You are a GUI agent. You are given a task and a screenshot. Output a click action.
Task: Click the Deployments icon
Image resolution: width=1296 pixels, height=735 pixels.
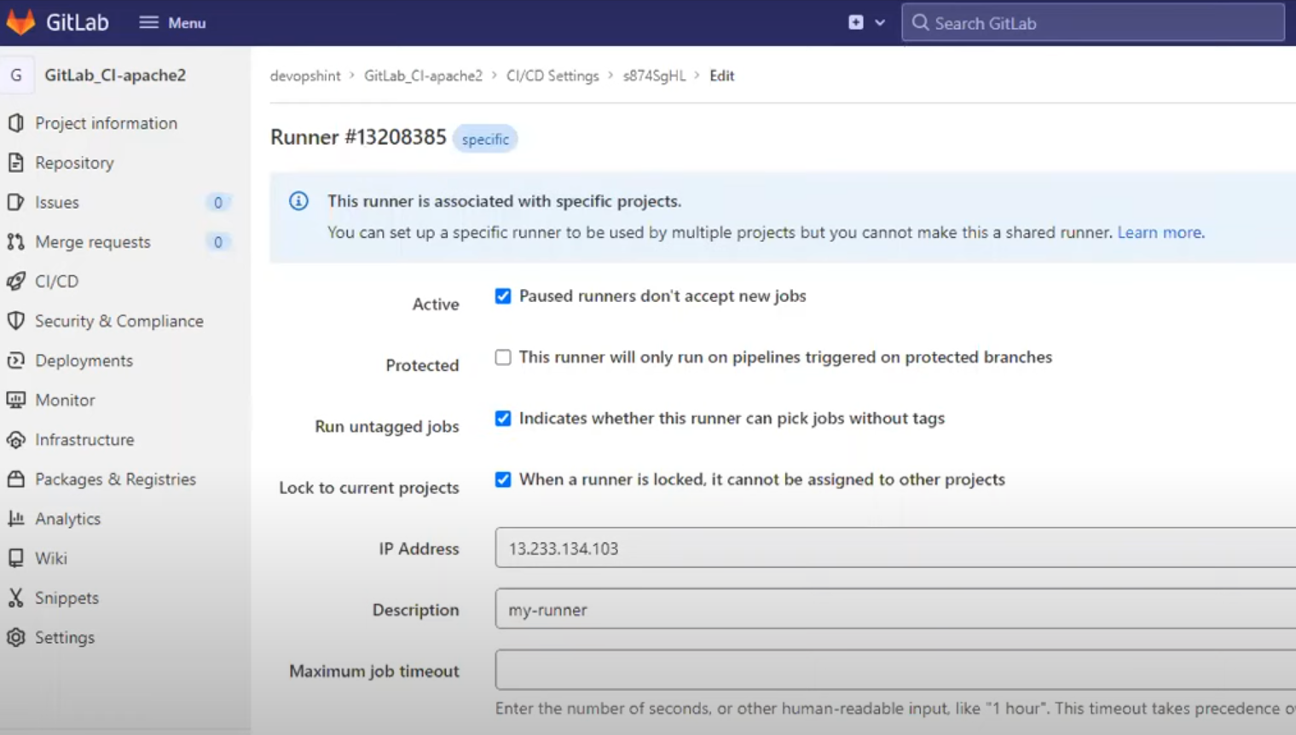(15, 360)
